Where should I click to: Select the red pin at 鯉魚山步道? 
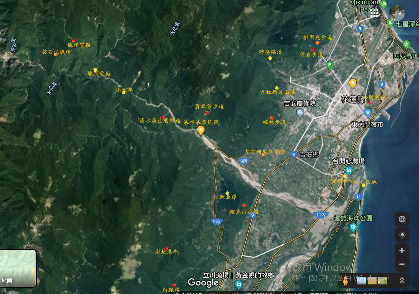tap(244, 205)
